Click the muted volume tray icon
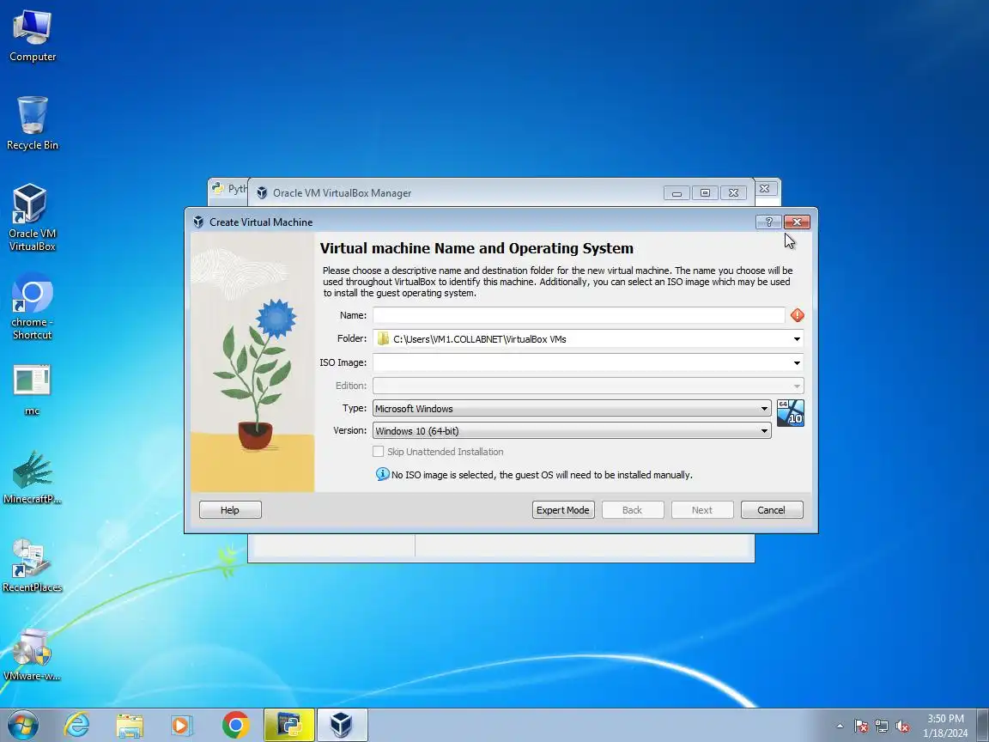The height and width of the screenshot is (742, 989). (902, 727)
